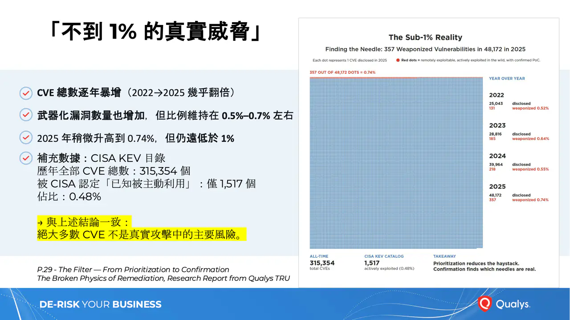Viewport: 570px width, 320px height.
Task: Click the Qualys shield logo icon
Action: click(x=484, y=304)
